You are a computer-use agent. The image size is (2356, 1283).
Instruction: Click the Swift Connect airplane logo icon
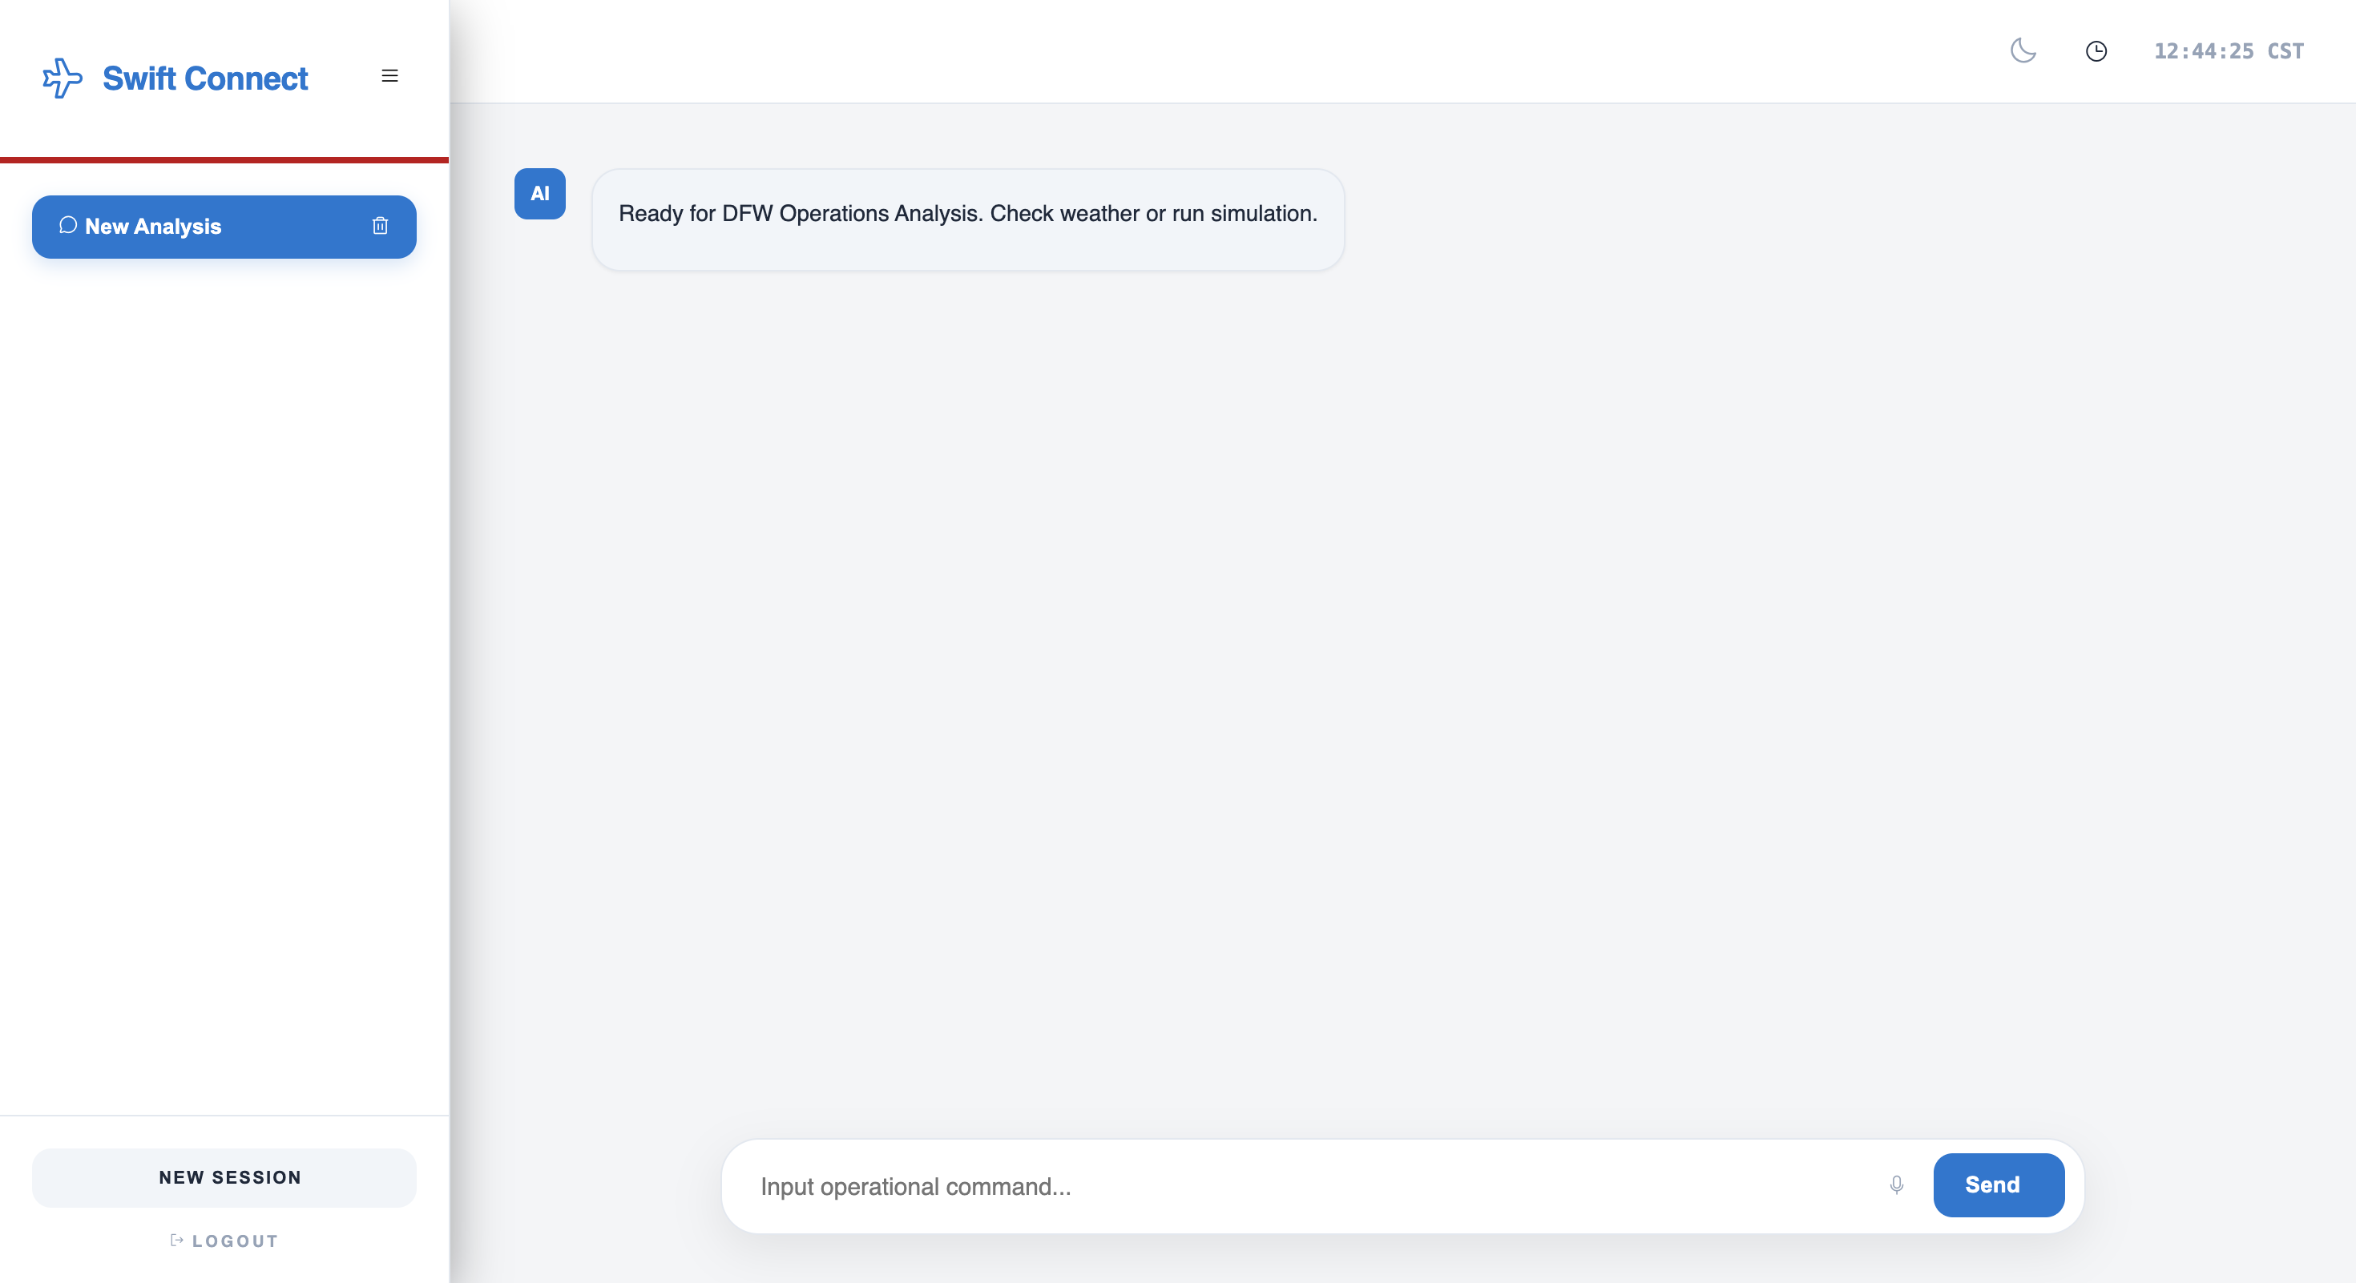[x=63, y=78]
